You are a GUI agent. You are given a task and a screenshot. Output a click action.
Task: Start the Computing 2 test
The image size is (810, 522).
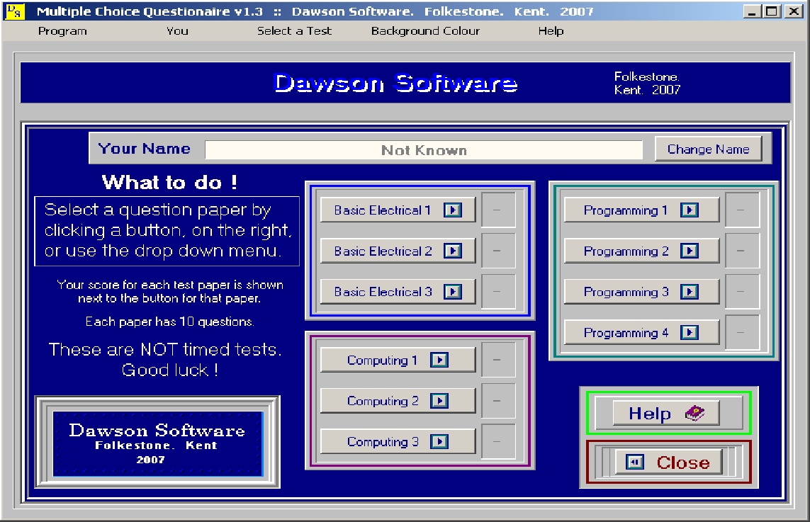(397, 400)
